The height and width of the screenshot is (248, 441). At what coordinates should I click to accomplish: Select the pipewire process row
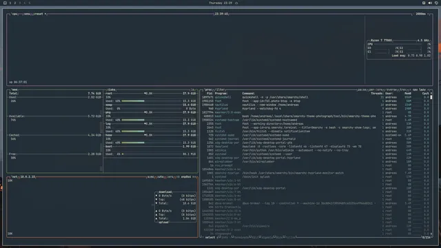click(315, 226)
